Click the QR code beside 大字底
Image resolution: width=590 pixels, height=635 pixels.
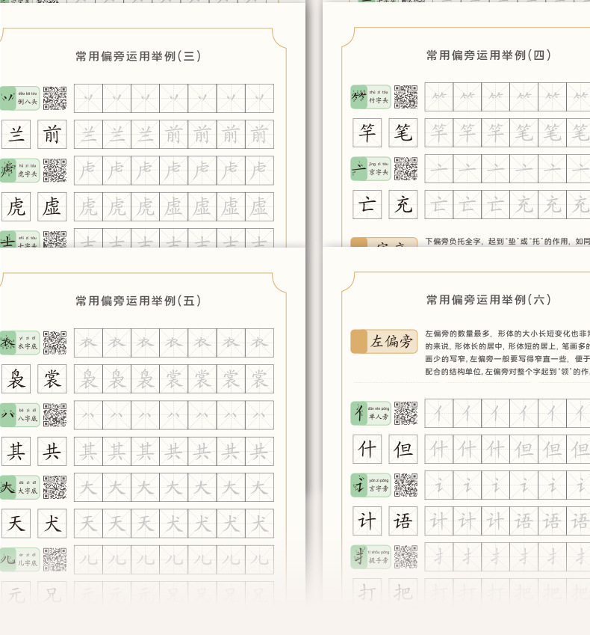click(x=55, y=487)
